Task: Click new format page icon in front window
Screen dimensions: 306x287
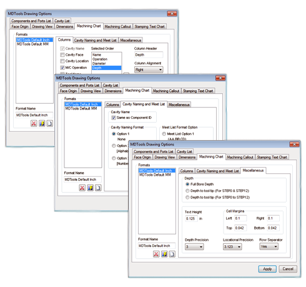Action: [x=172, y=254]
